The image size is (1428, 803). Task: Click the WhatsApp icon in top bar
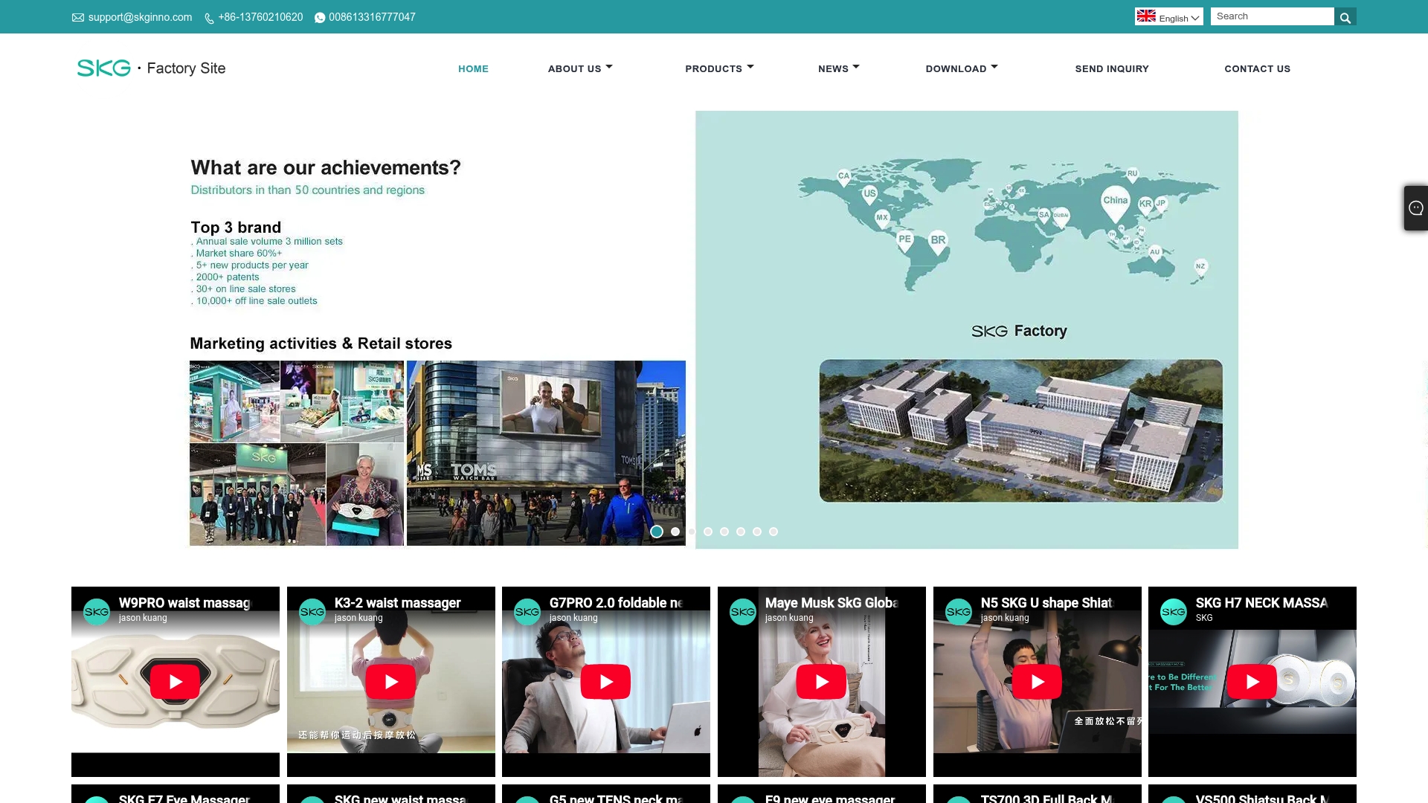[x=320, y=18]
